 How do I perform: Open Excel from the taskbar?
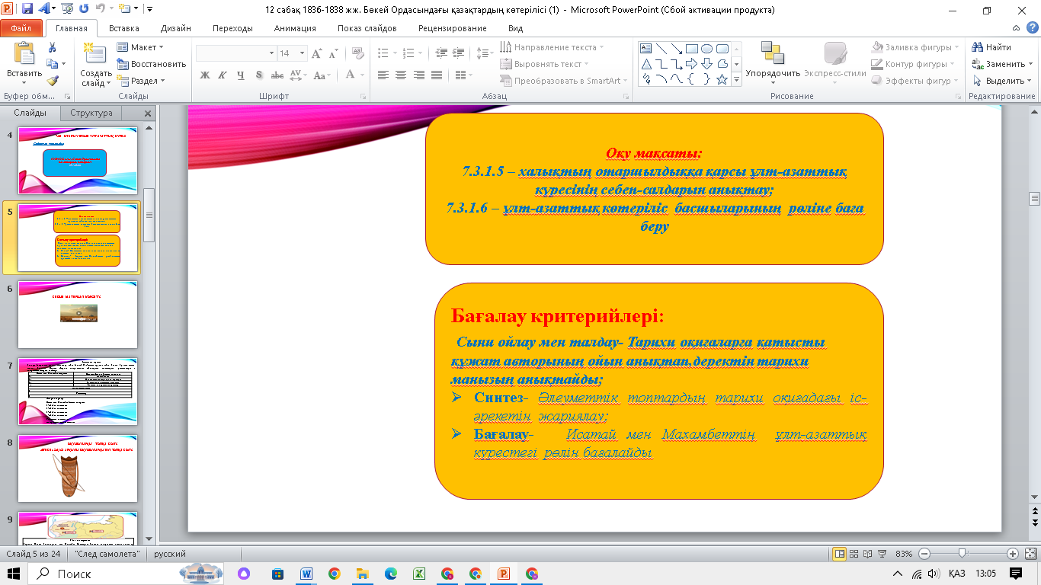click(x=419, y=573)
